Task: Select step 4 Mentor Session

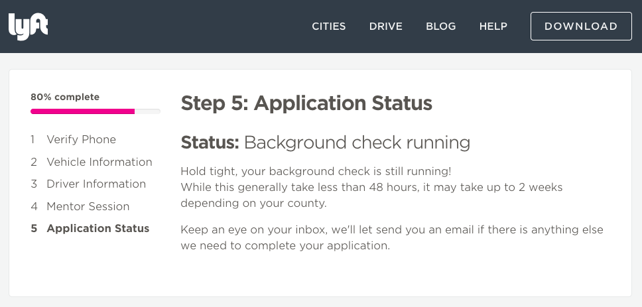Action: tap(80, 206)
